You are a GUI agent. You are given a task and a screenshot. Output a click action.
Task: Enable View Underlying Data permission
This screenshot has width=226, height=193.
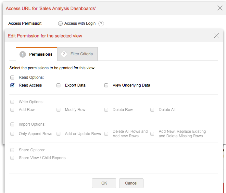tap(106, 85)
